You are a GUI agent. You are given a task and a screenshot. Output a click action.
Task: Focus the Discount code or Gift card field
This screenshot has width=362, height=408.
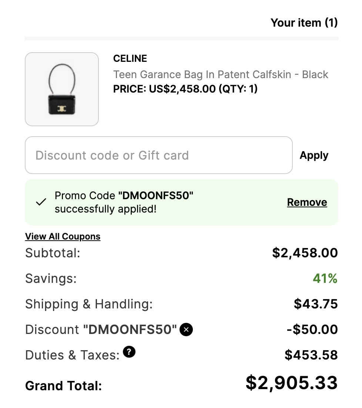[158, 155]
